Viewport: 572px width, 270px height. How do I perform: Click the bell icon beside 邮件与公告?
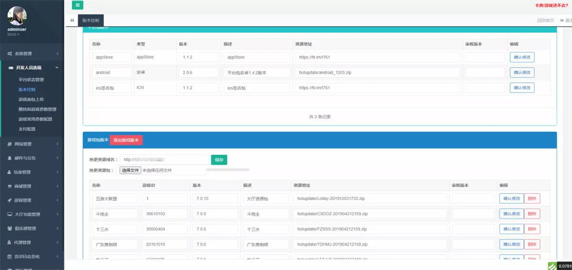tap(10, 158)
